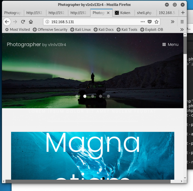Click the address bar URL field
This screenshot has width=193, height=191.
(93, 22)
